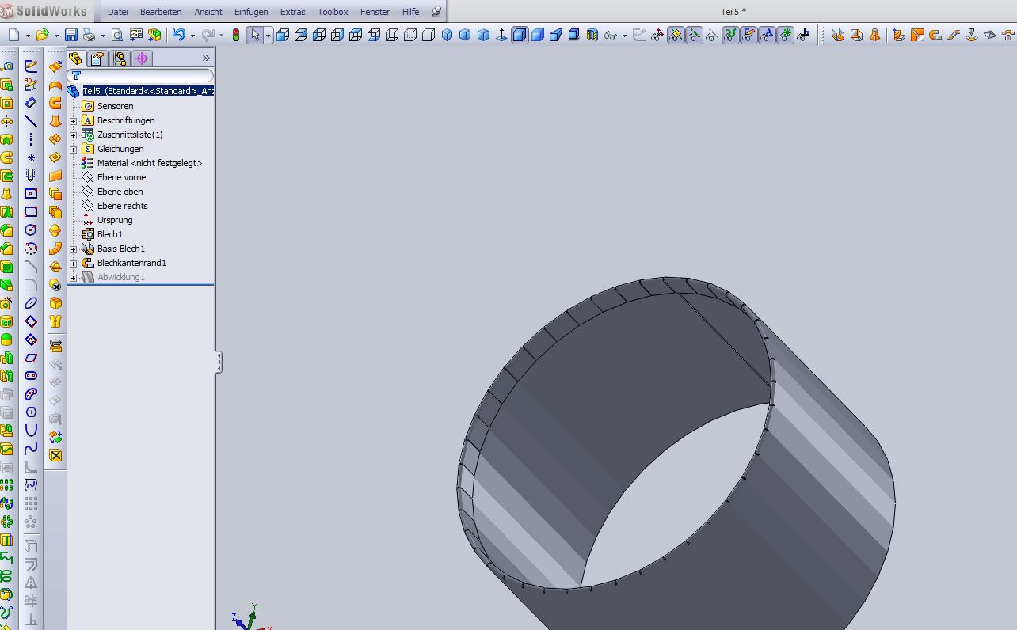The height and width of the screenshot is (630, 1017).
Task: Click the Undo arrow icon
Action: point(178,36)
